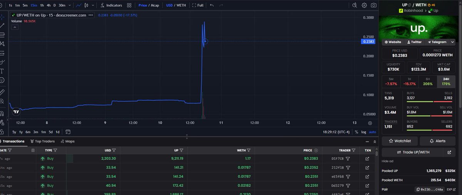
Task: Switch price column currency toggle
Action: coord(316,150)
